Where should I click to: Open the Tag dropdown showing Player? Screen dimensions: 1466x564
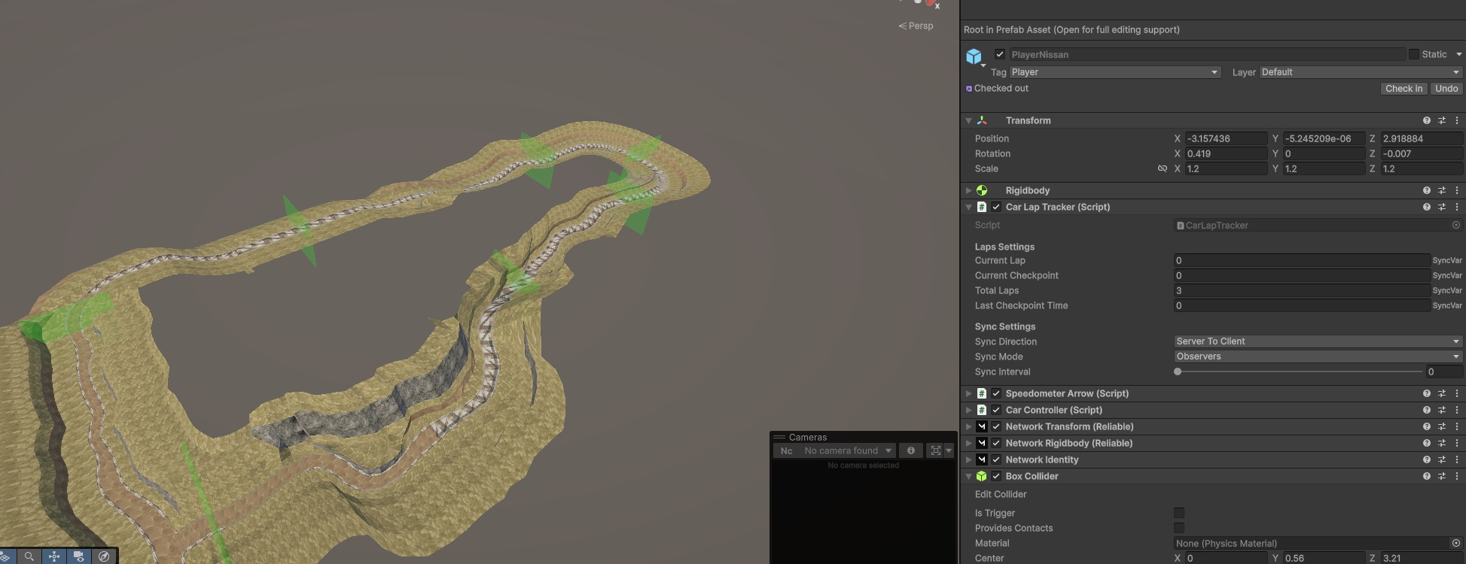pyautogui.click(x=1115, y=72)
